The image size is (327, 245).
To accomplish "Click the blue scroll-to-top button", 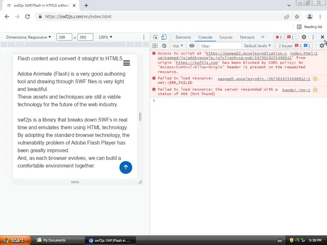I will tap(126, 167).
